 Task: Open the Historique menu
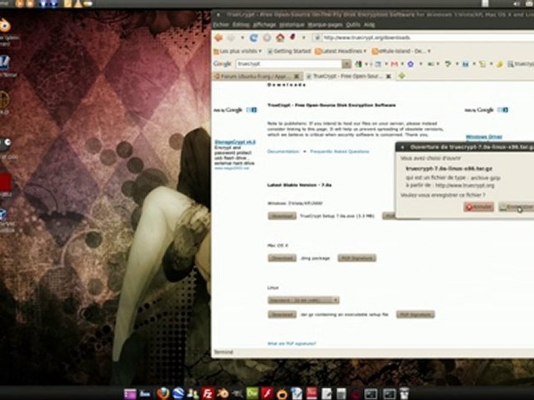292,24
